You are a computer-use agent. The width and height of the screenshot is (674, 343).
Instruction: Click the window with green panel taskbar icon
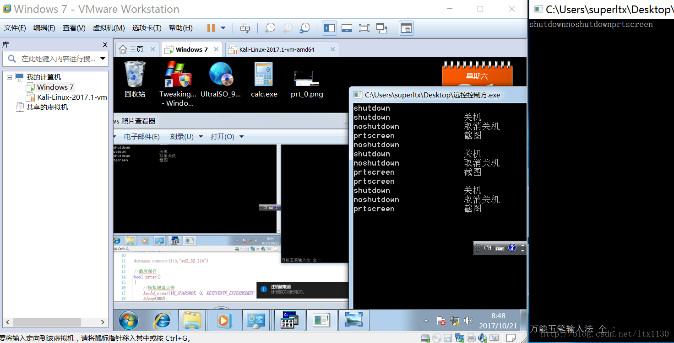(x=322, y=320)
